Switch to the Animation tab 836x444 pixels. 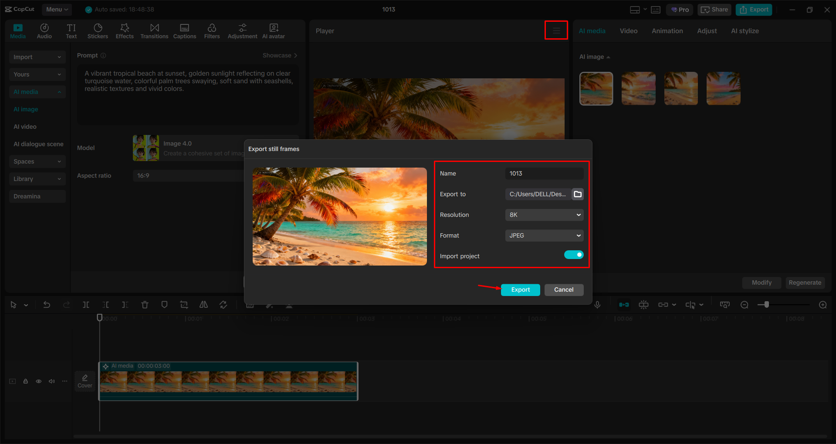(667, 30)
